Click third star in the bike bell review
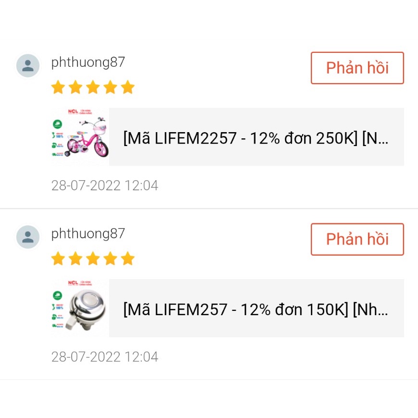Screen dimensions: 418x418 pos(93,259)
